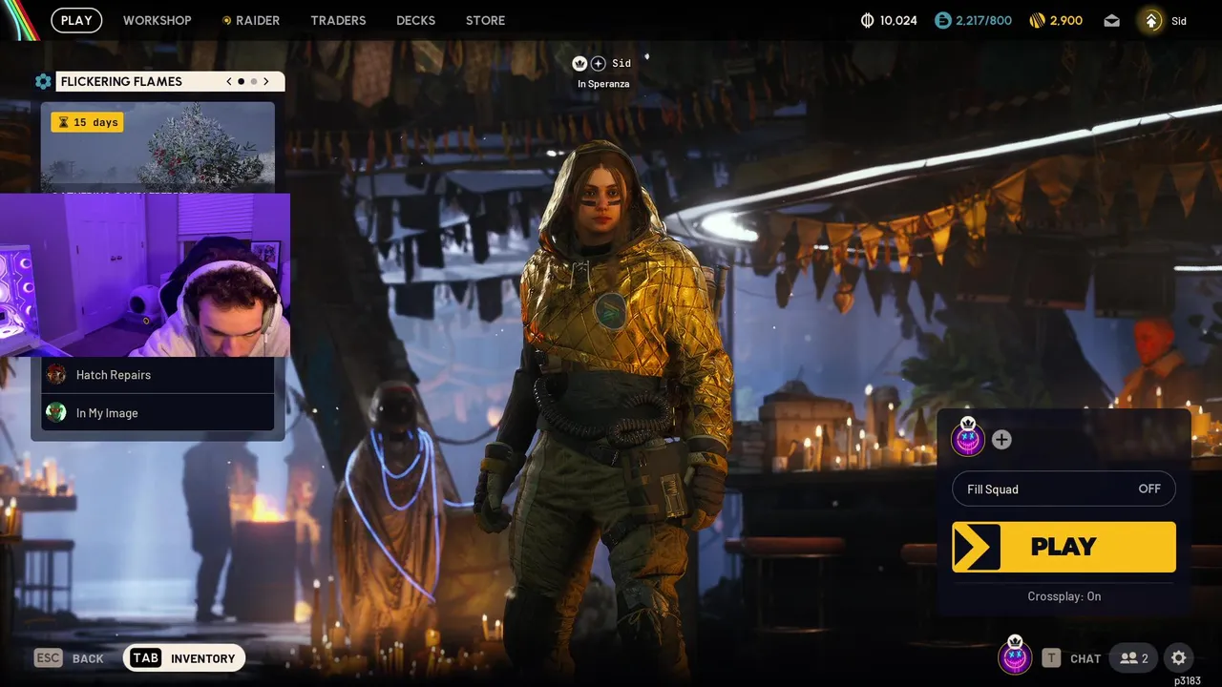Select the first event page dot indicator
Image resolution: width=1222 pixels, height=687 pixels.
(241, 81)
